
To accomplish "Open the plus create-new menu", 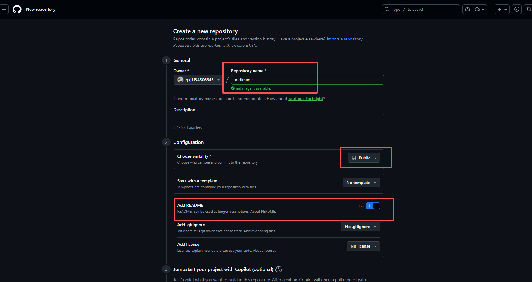I will pyautogui.click(x=502, y=10).
